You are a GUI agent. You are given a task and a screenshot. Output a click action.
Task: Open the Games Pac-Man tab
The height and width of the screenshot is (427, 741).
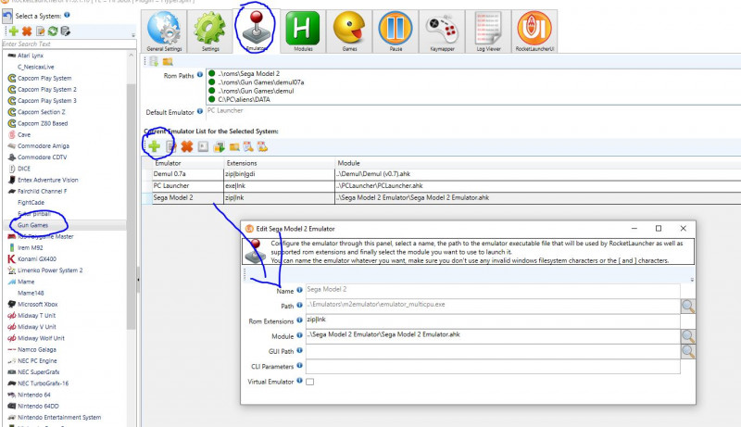[x=349, y=31]
